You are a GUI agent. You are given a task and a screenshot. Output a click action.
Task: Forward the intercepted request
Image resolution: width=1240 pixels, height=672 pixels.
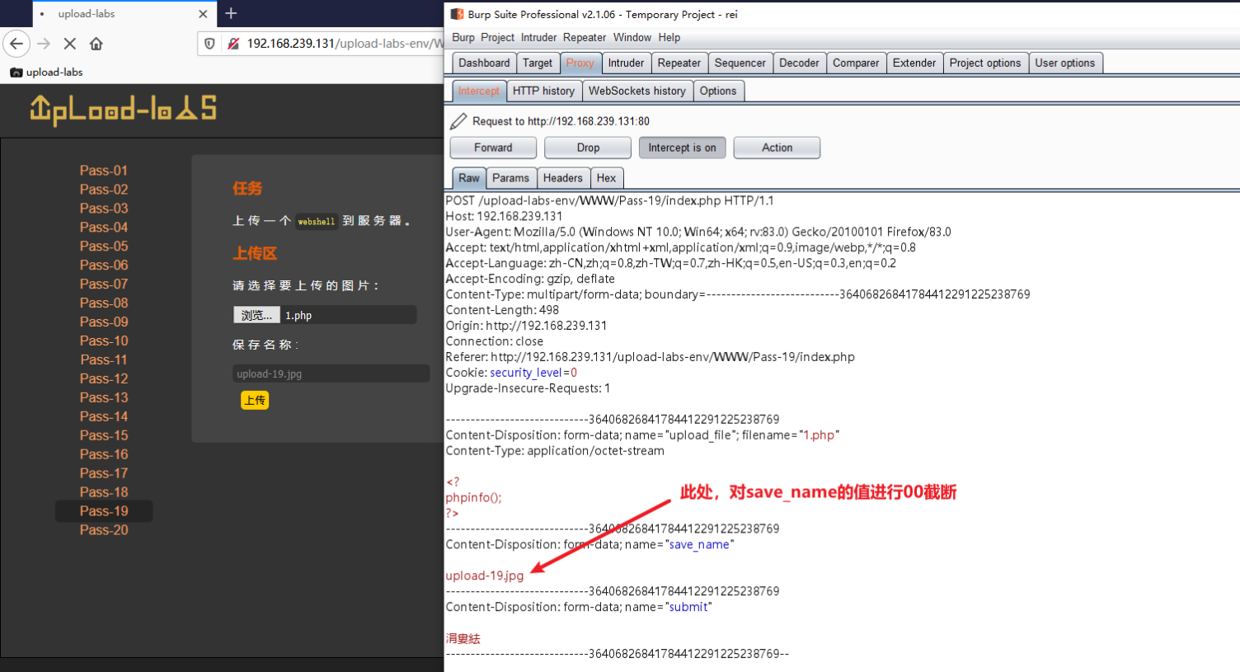tap(493, 148)
